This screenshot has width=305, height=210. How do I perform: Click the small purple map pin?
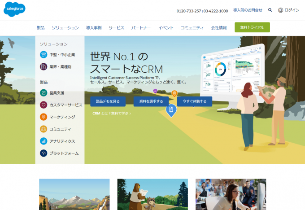(155, 91)
